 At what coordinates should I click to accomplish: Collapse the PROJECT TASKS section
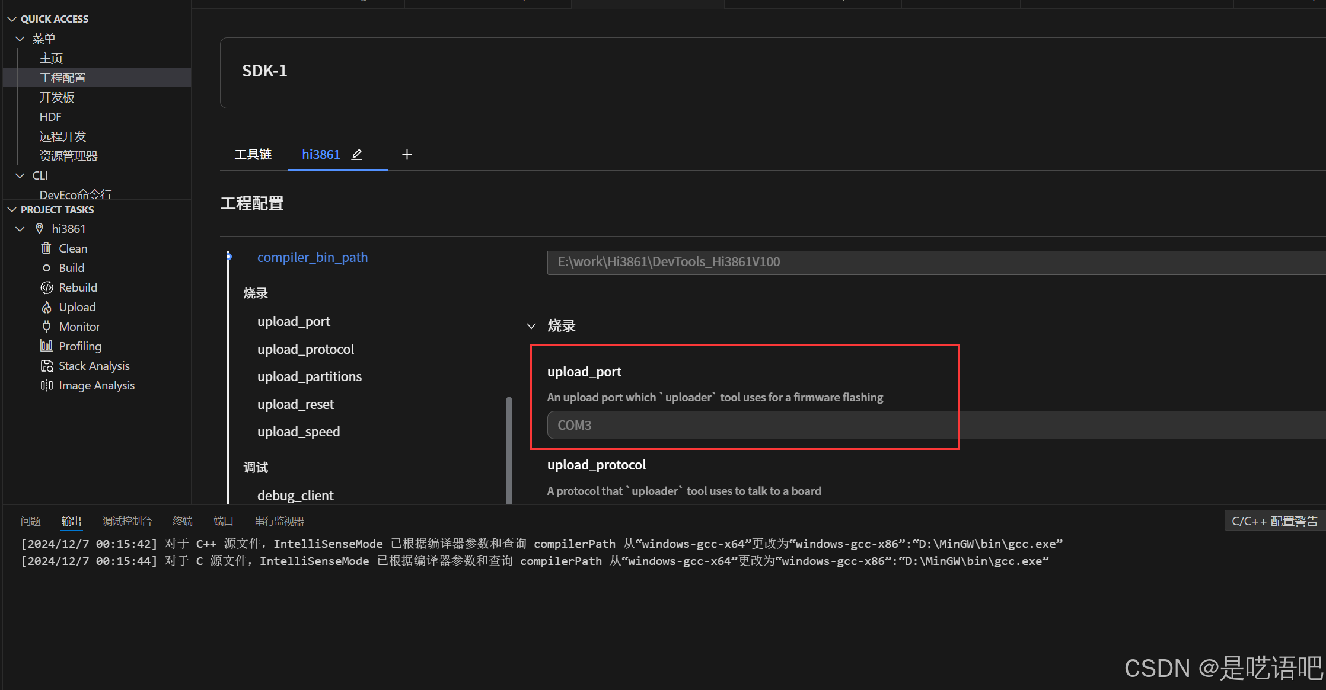coord(12,210)
